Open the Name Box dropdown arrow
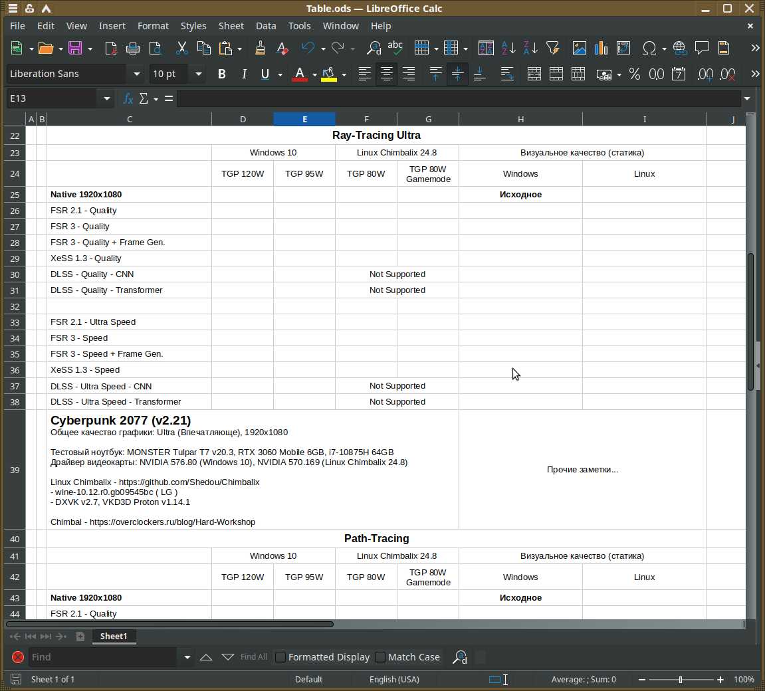Image resolution: width=765 pixels, height=691 pixels. click(106, 98)
